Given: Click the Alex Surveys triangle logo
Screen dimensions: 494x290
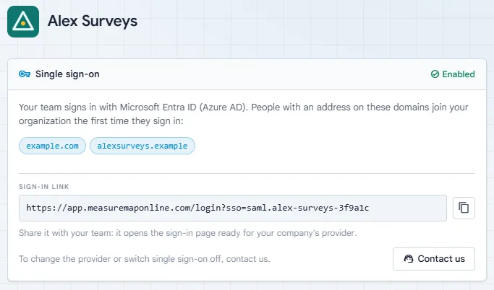Looking at the screenshot, I should click(x=23, y=22).
